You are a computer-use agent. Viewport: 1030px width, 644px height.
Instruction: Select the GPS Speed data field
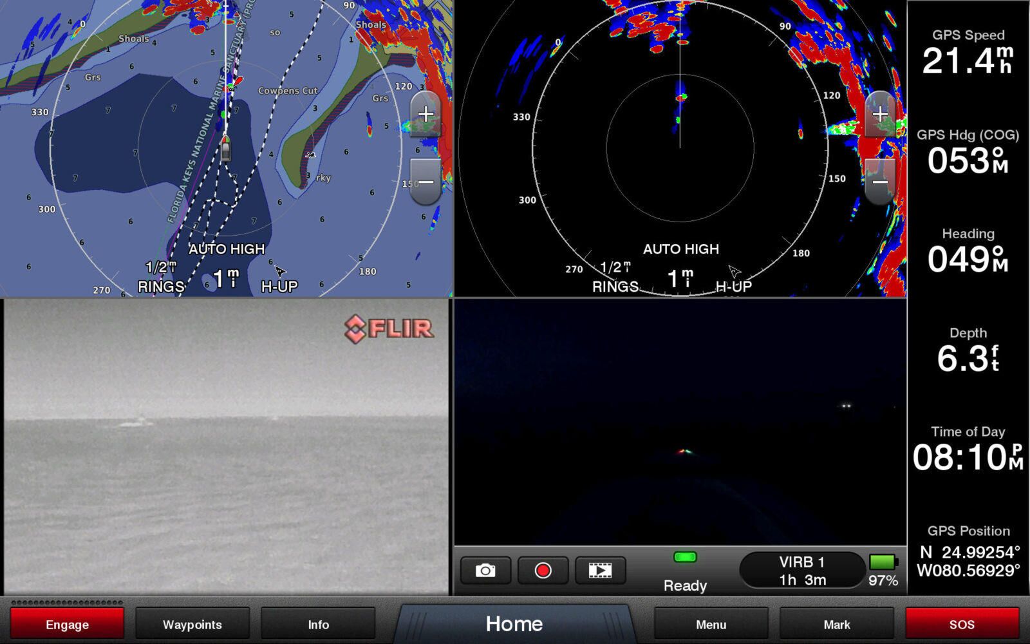click(x=968, y=53)
